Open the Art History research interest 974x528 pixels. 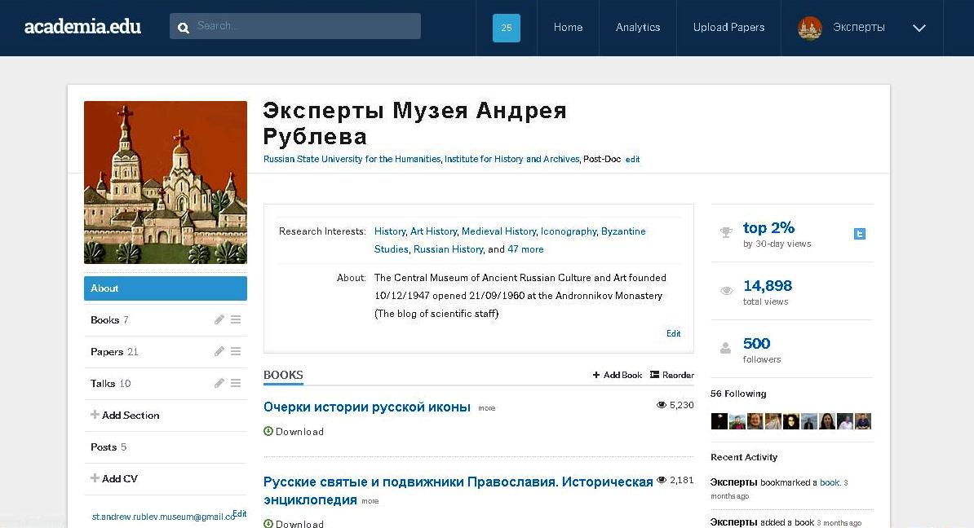click(x=434, y=231)
